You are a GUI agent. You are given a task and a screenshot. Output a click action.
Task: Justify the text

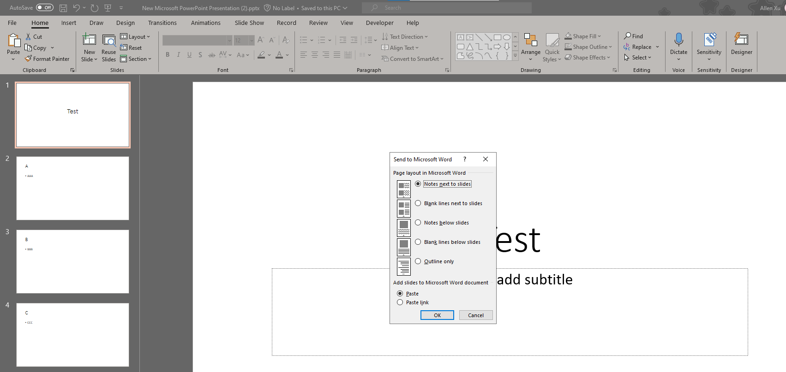point(337,55)
